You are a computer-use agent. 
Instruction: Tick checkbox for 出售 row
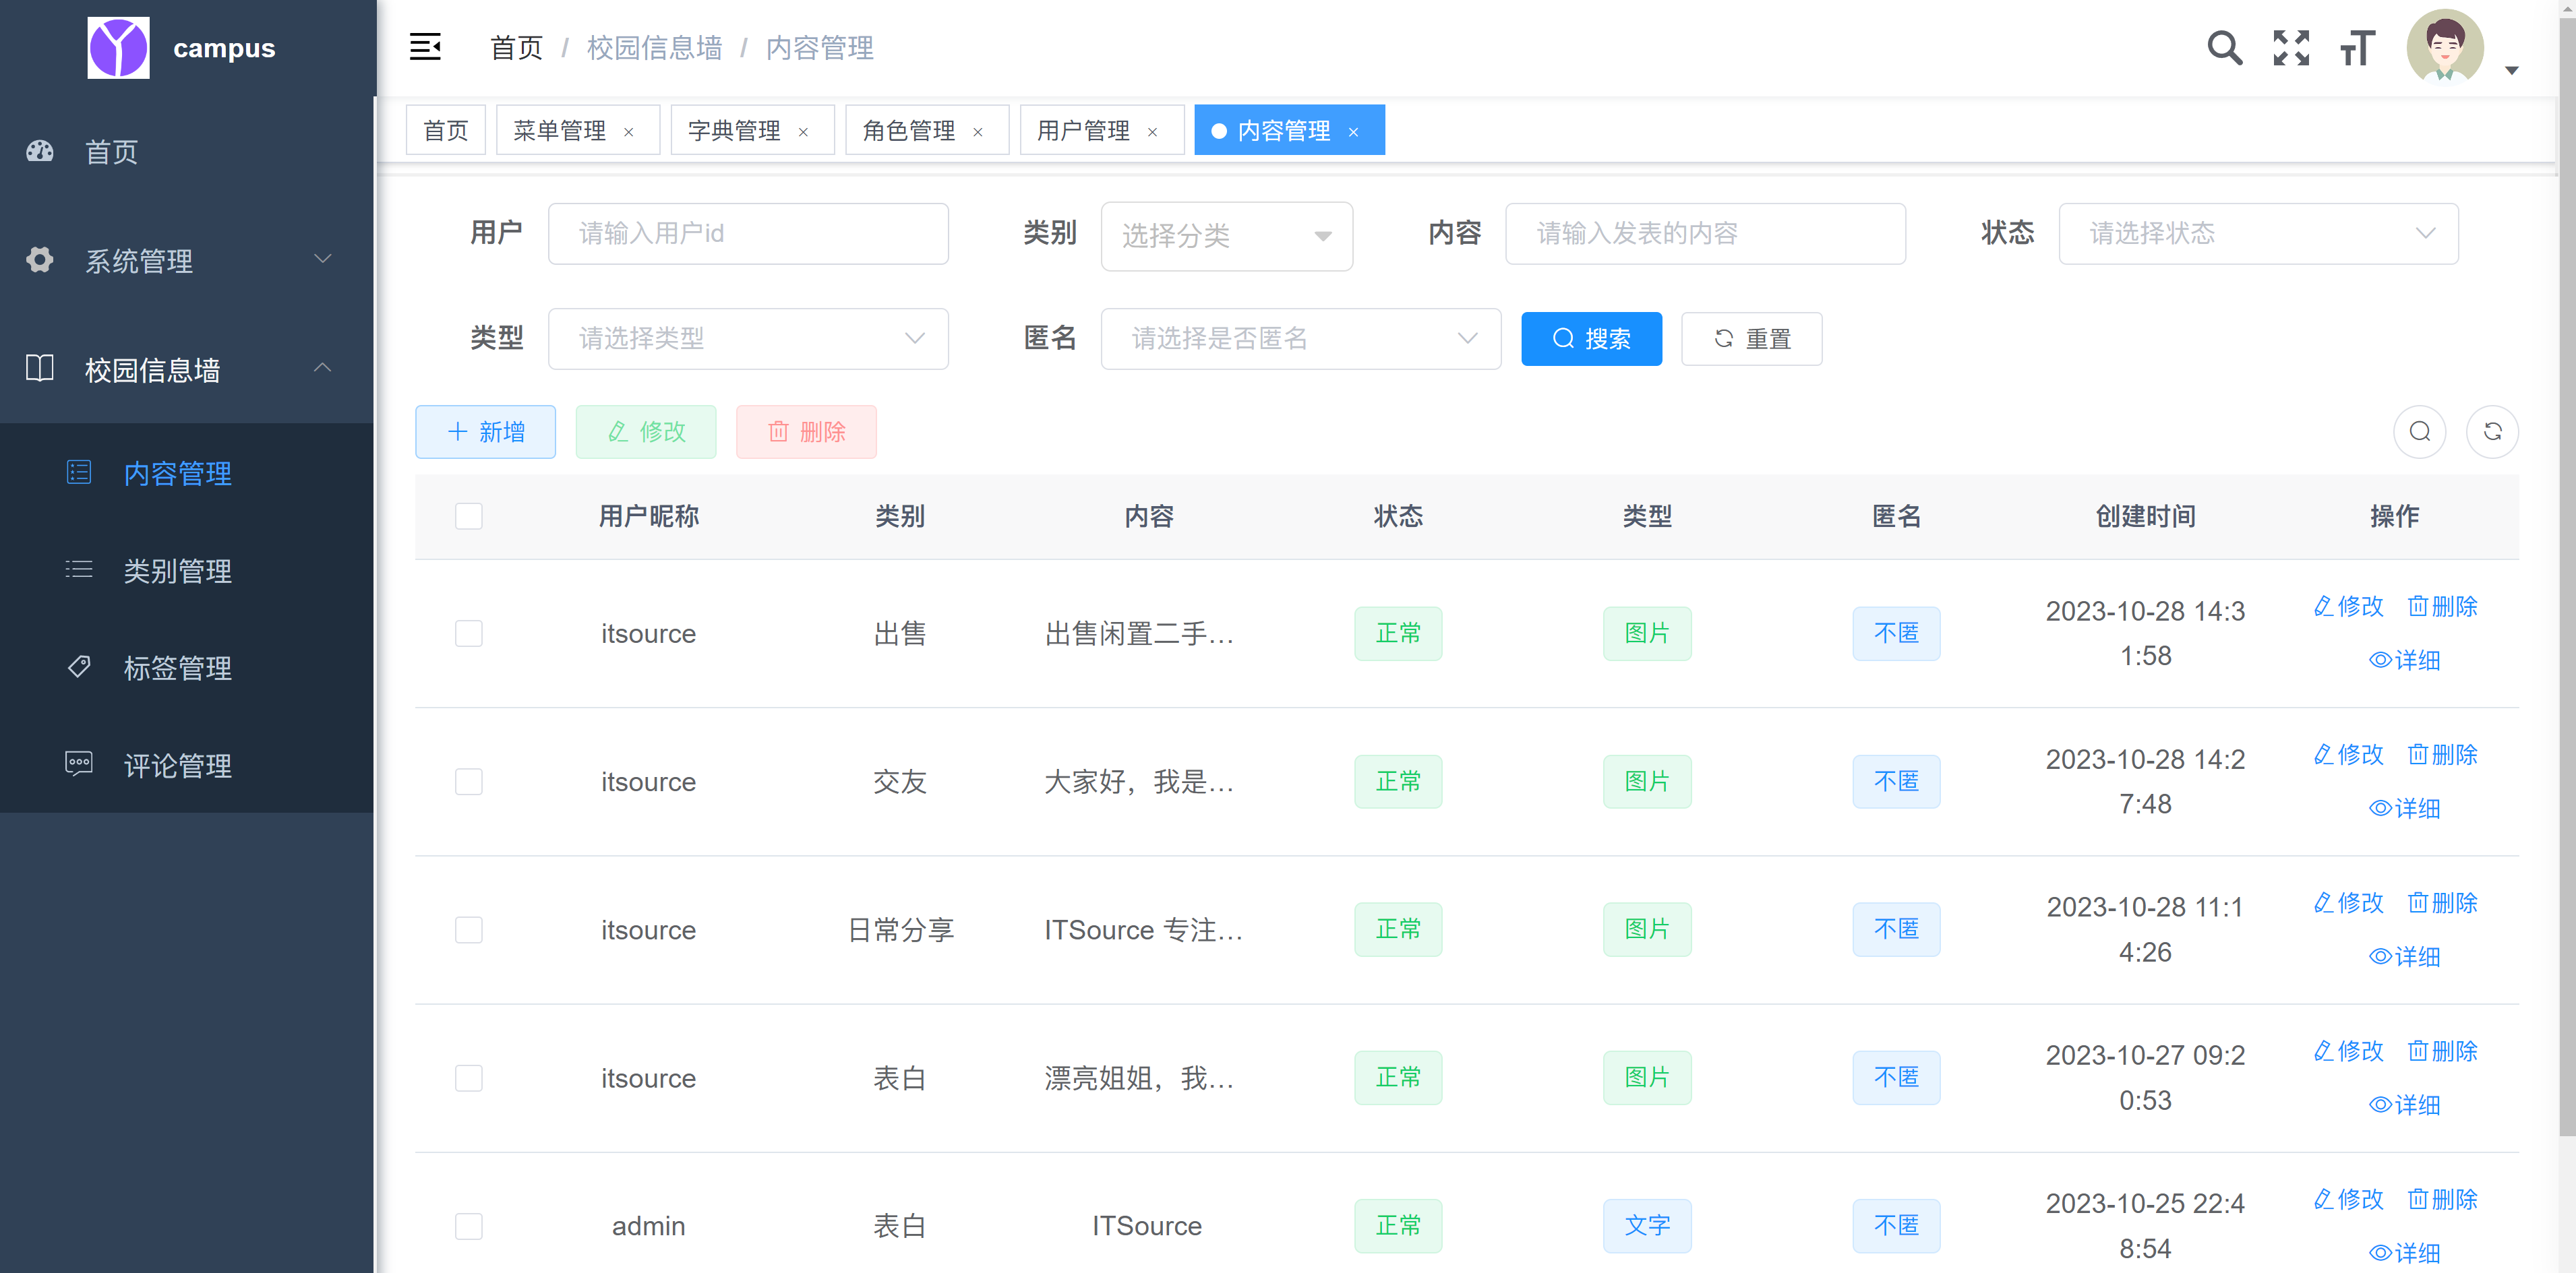point(468,633)
